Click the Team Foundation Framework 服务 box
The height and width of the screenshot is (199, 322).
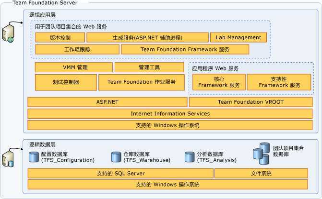185,49
